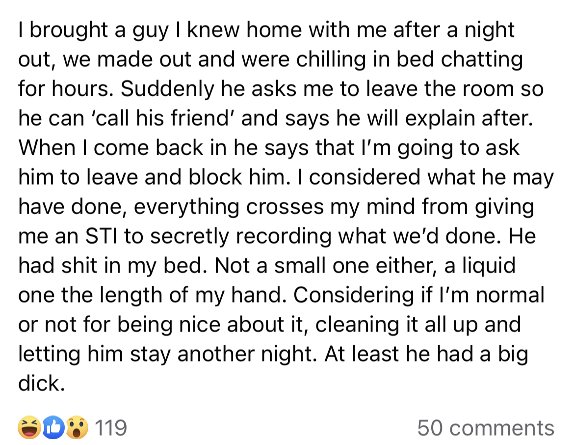The height and width of the screenshot is (445, 574).
Task: Open the list of 119 reactions
Action: tap(110, 428)
